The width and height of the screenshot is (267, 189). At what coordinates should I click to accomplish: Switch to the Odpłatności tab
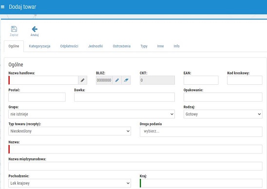(x=69, y=46)
